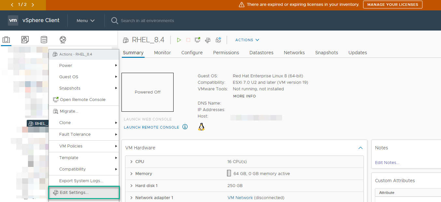Viewport: 441px width, 202px height.
Task: Click the Edit Notes... link
Action: tap(387, 162)
